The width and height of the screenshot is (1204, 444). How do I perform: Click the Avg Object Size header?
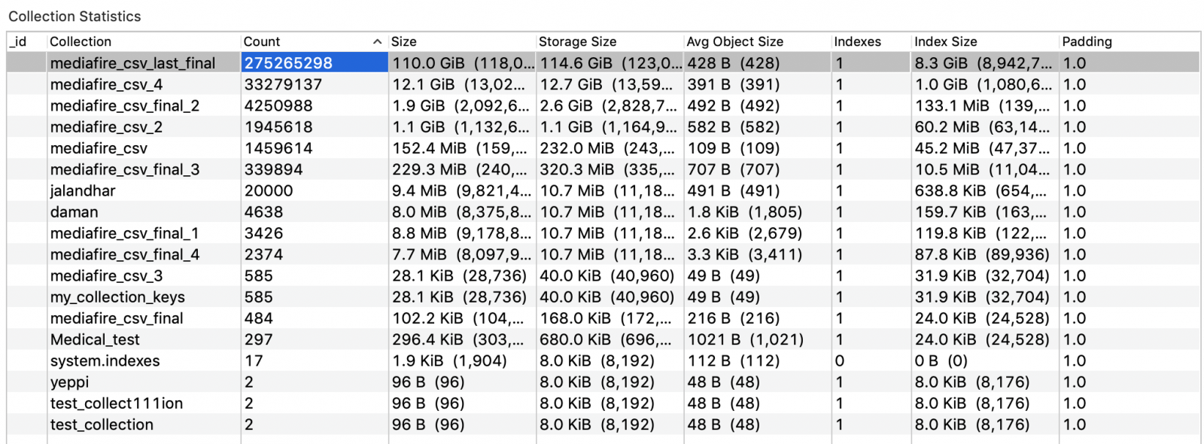coord(734,42)
